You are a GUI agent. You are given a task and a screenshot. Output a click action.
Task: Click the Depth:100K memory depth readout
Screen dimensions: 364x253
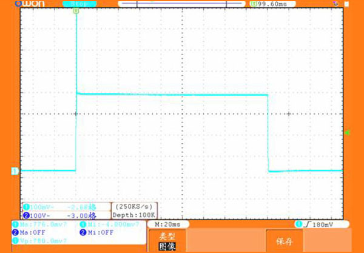133,214
